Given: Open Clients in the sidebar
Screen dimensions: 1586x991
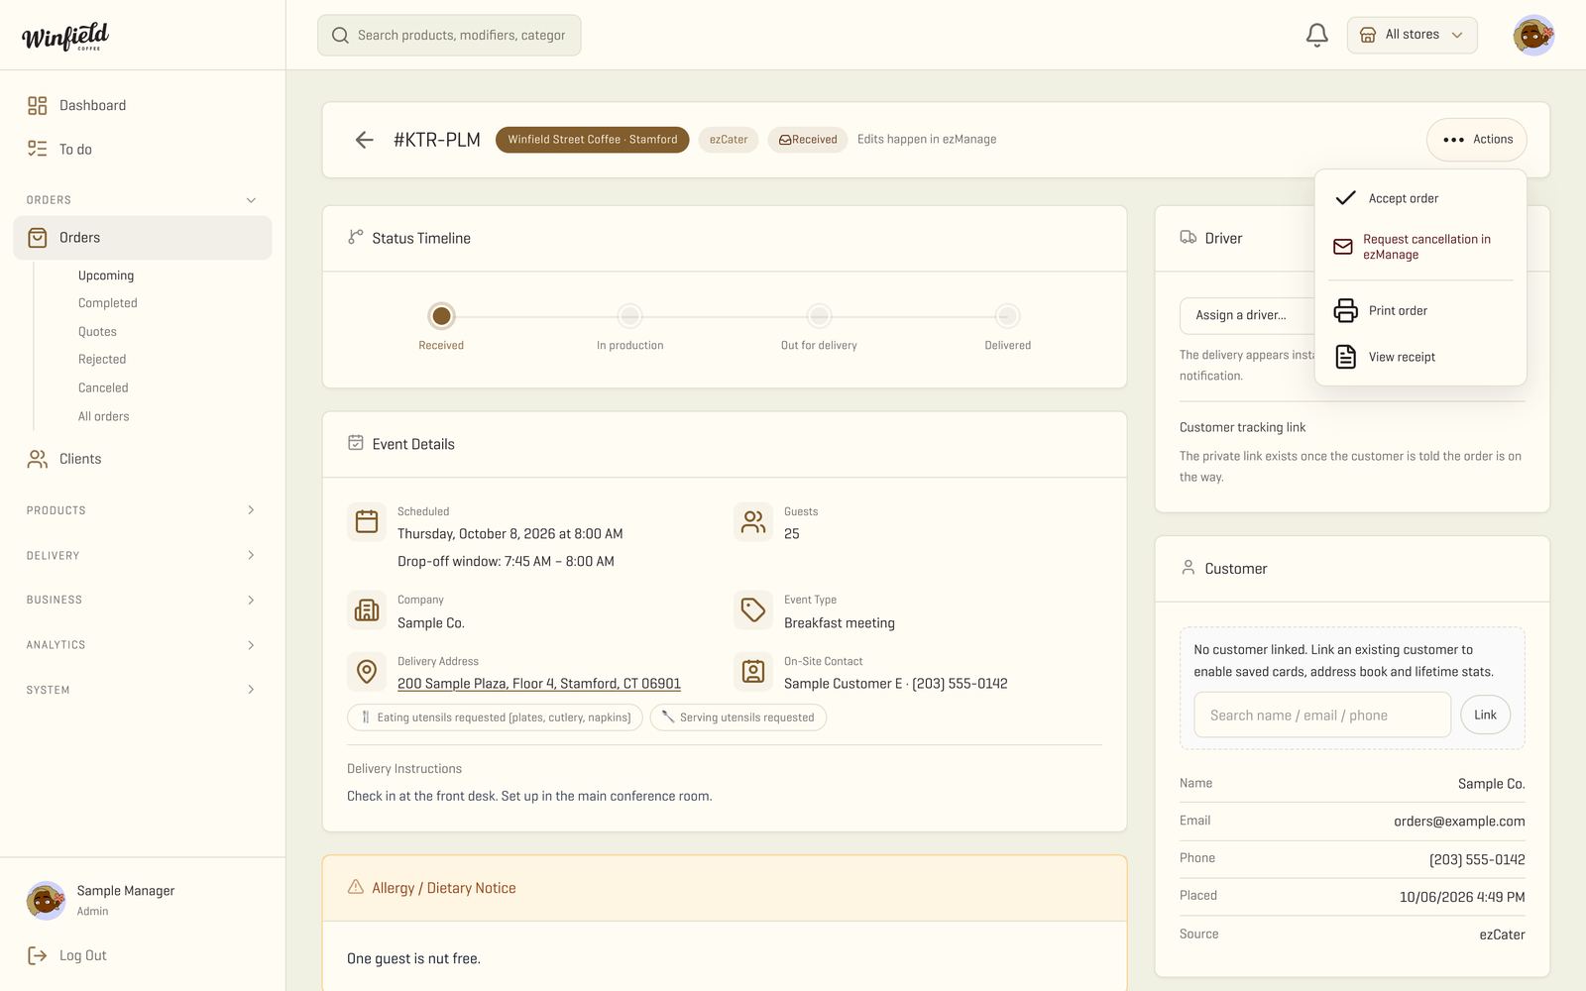Looking at the screenshot, I should 143,459.
